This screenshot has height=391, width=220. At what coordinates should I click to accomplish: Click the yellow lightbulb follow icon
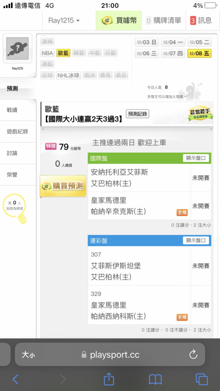click(x=15, y=208)
